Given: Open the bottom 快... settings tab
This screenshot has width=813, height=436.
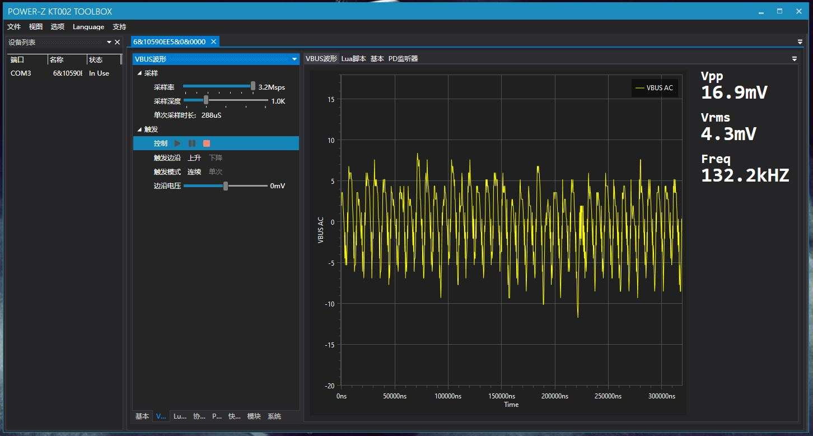Looking at the screenshot, I should (235, 416).
